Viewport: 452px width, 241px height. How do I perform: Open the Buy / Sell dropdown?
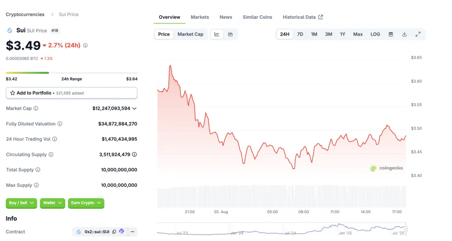pyautogui.click(x=21, y=203)
